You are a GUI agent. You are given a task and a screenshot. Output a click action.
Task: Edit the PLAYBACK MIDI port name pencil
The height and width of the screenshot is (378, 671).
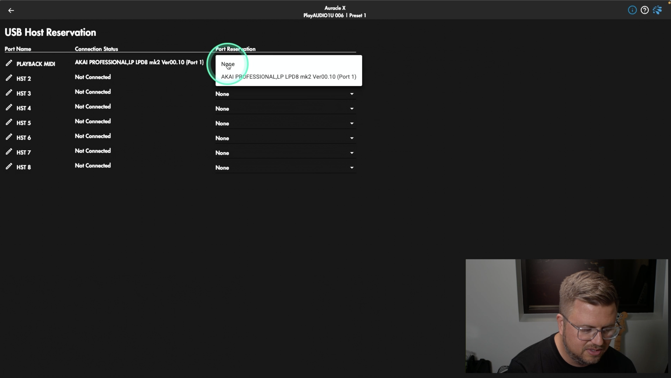[9, 63]
